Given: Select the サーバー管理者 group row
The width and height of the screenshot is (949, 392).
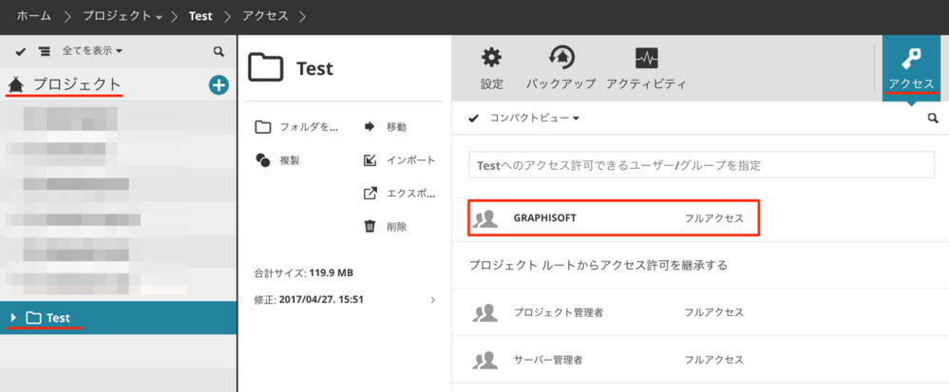Looking at the screenshot, I should click(700, 360).
